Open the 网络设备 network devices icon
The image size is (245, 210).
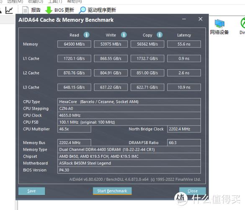click(x=219, y=26)
